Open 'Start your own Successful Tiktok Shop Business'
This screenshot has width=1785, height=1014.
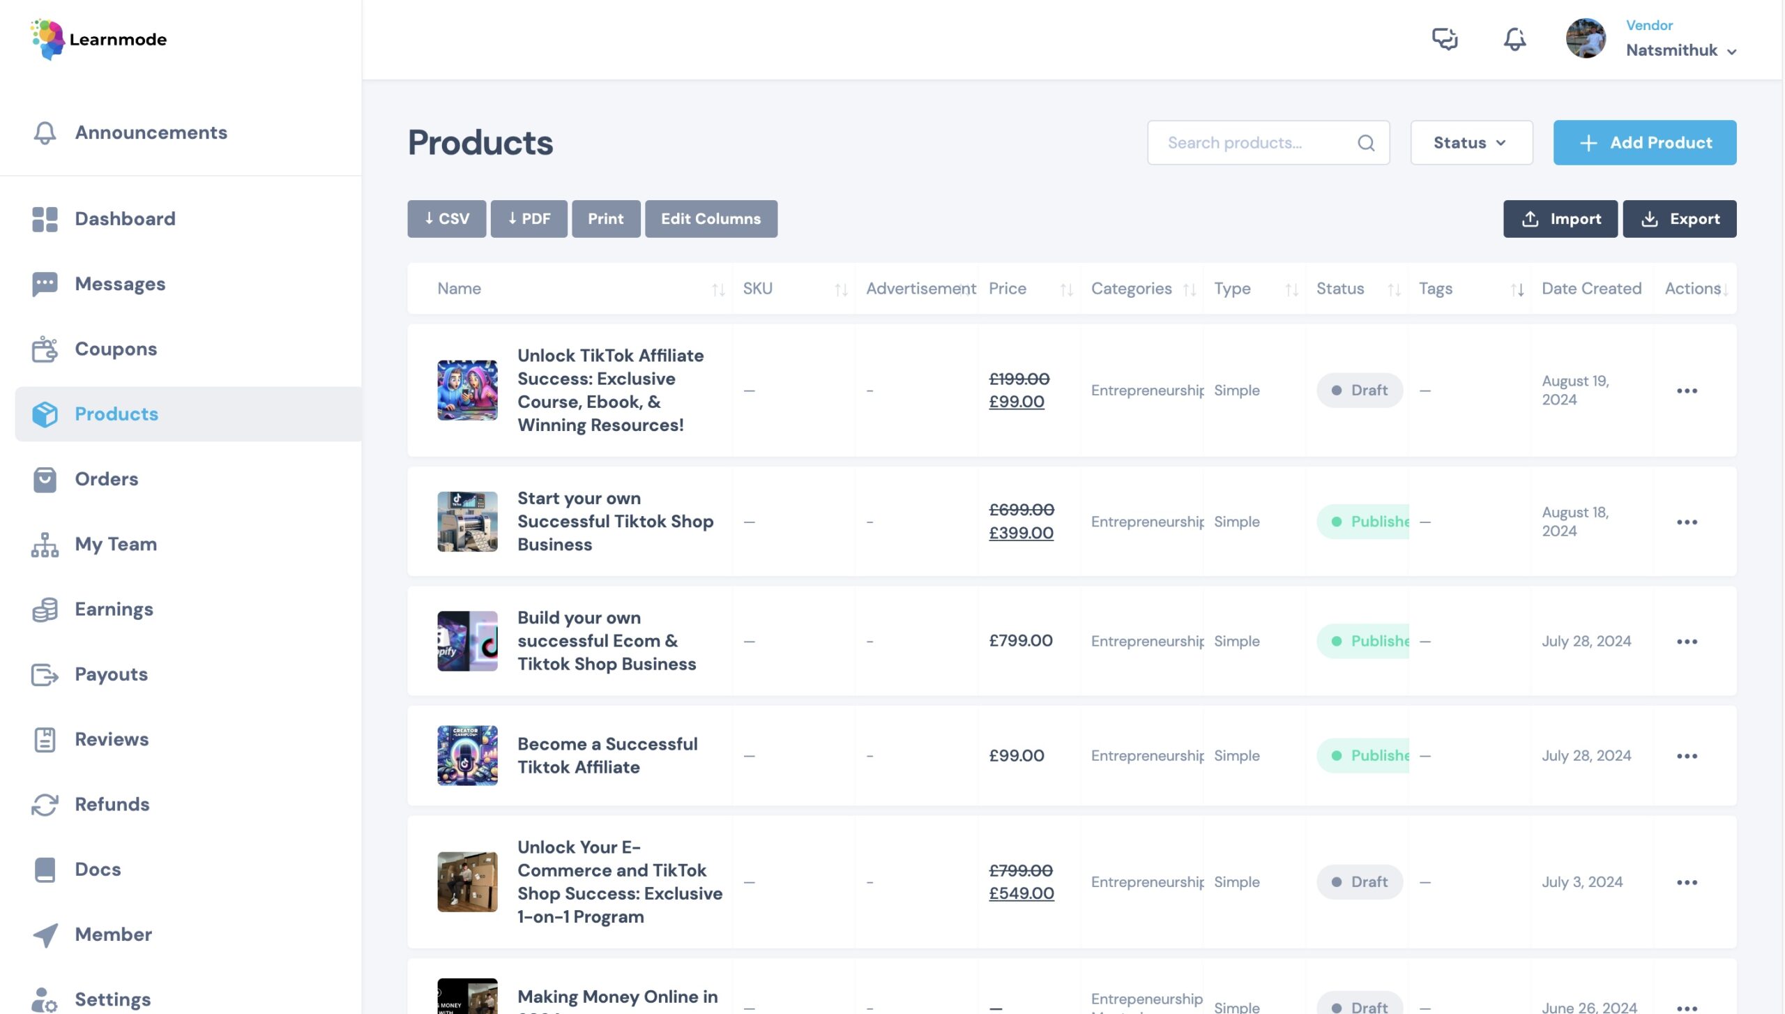616,522
